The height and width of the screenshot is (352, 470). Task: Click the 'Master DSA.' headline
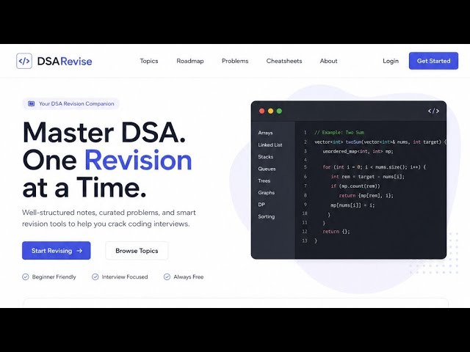[104, 132]
